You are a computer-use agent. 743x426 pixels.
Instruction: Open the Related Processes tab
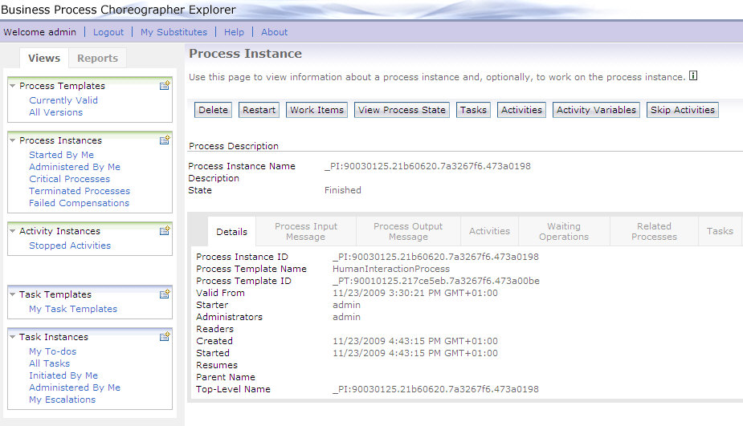pyautogui.click(x=654, y=231)
